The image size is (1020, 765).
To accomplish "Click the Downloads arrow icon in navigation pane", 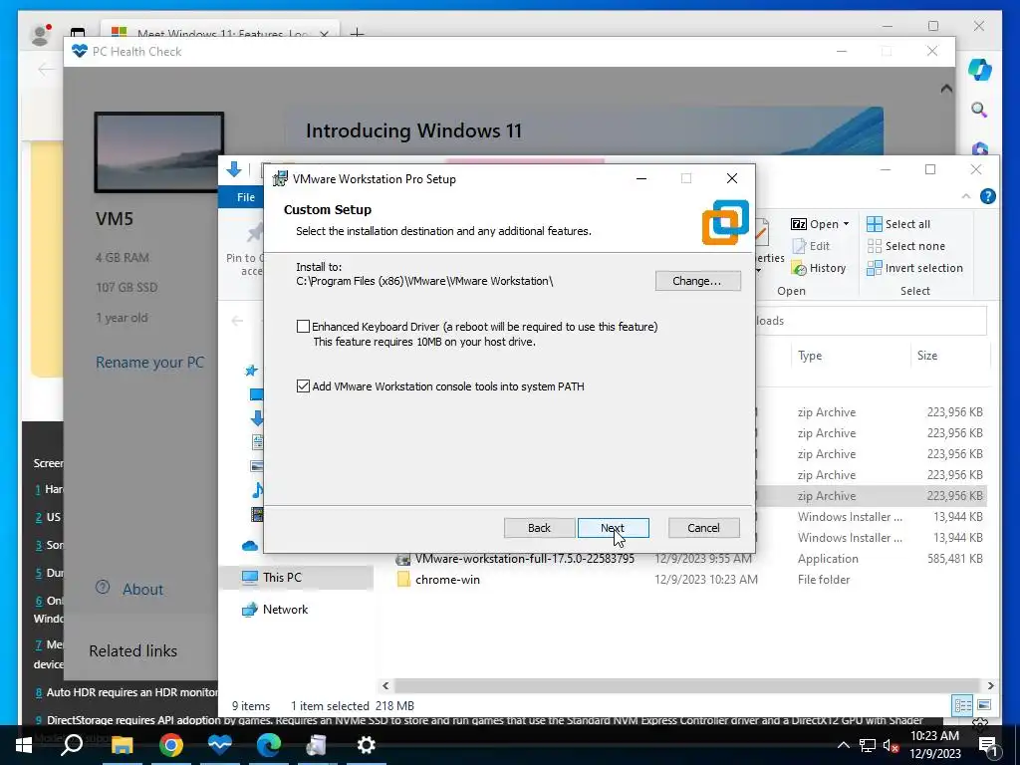I will (x=257, y=418).
